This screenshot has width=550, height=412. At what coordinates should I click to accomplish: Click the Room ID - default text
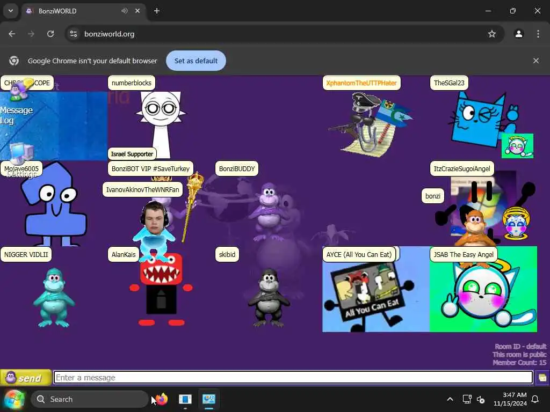tap(520, 347)
